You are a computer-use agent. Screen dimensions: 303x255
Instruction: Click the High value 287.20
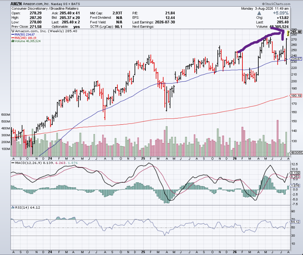[36, 18]
